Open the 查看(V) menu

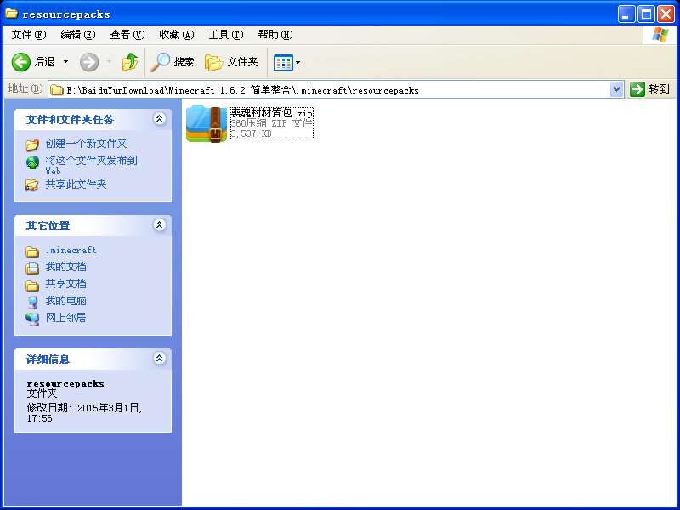tap(127, 35)
